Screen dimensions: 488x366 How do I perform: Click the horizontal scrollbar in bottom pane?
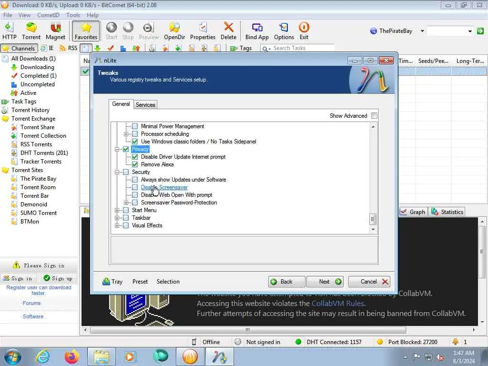pyautogui.click(x=248, y=330)
